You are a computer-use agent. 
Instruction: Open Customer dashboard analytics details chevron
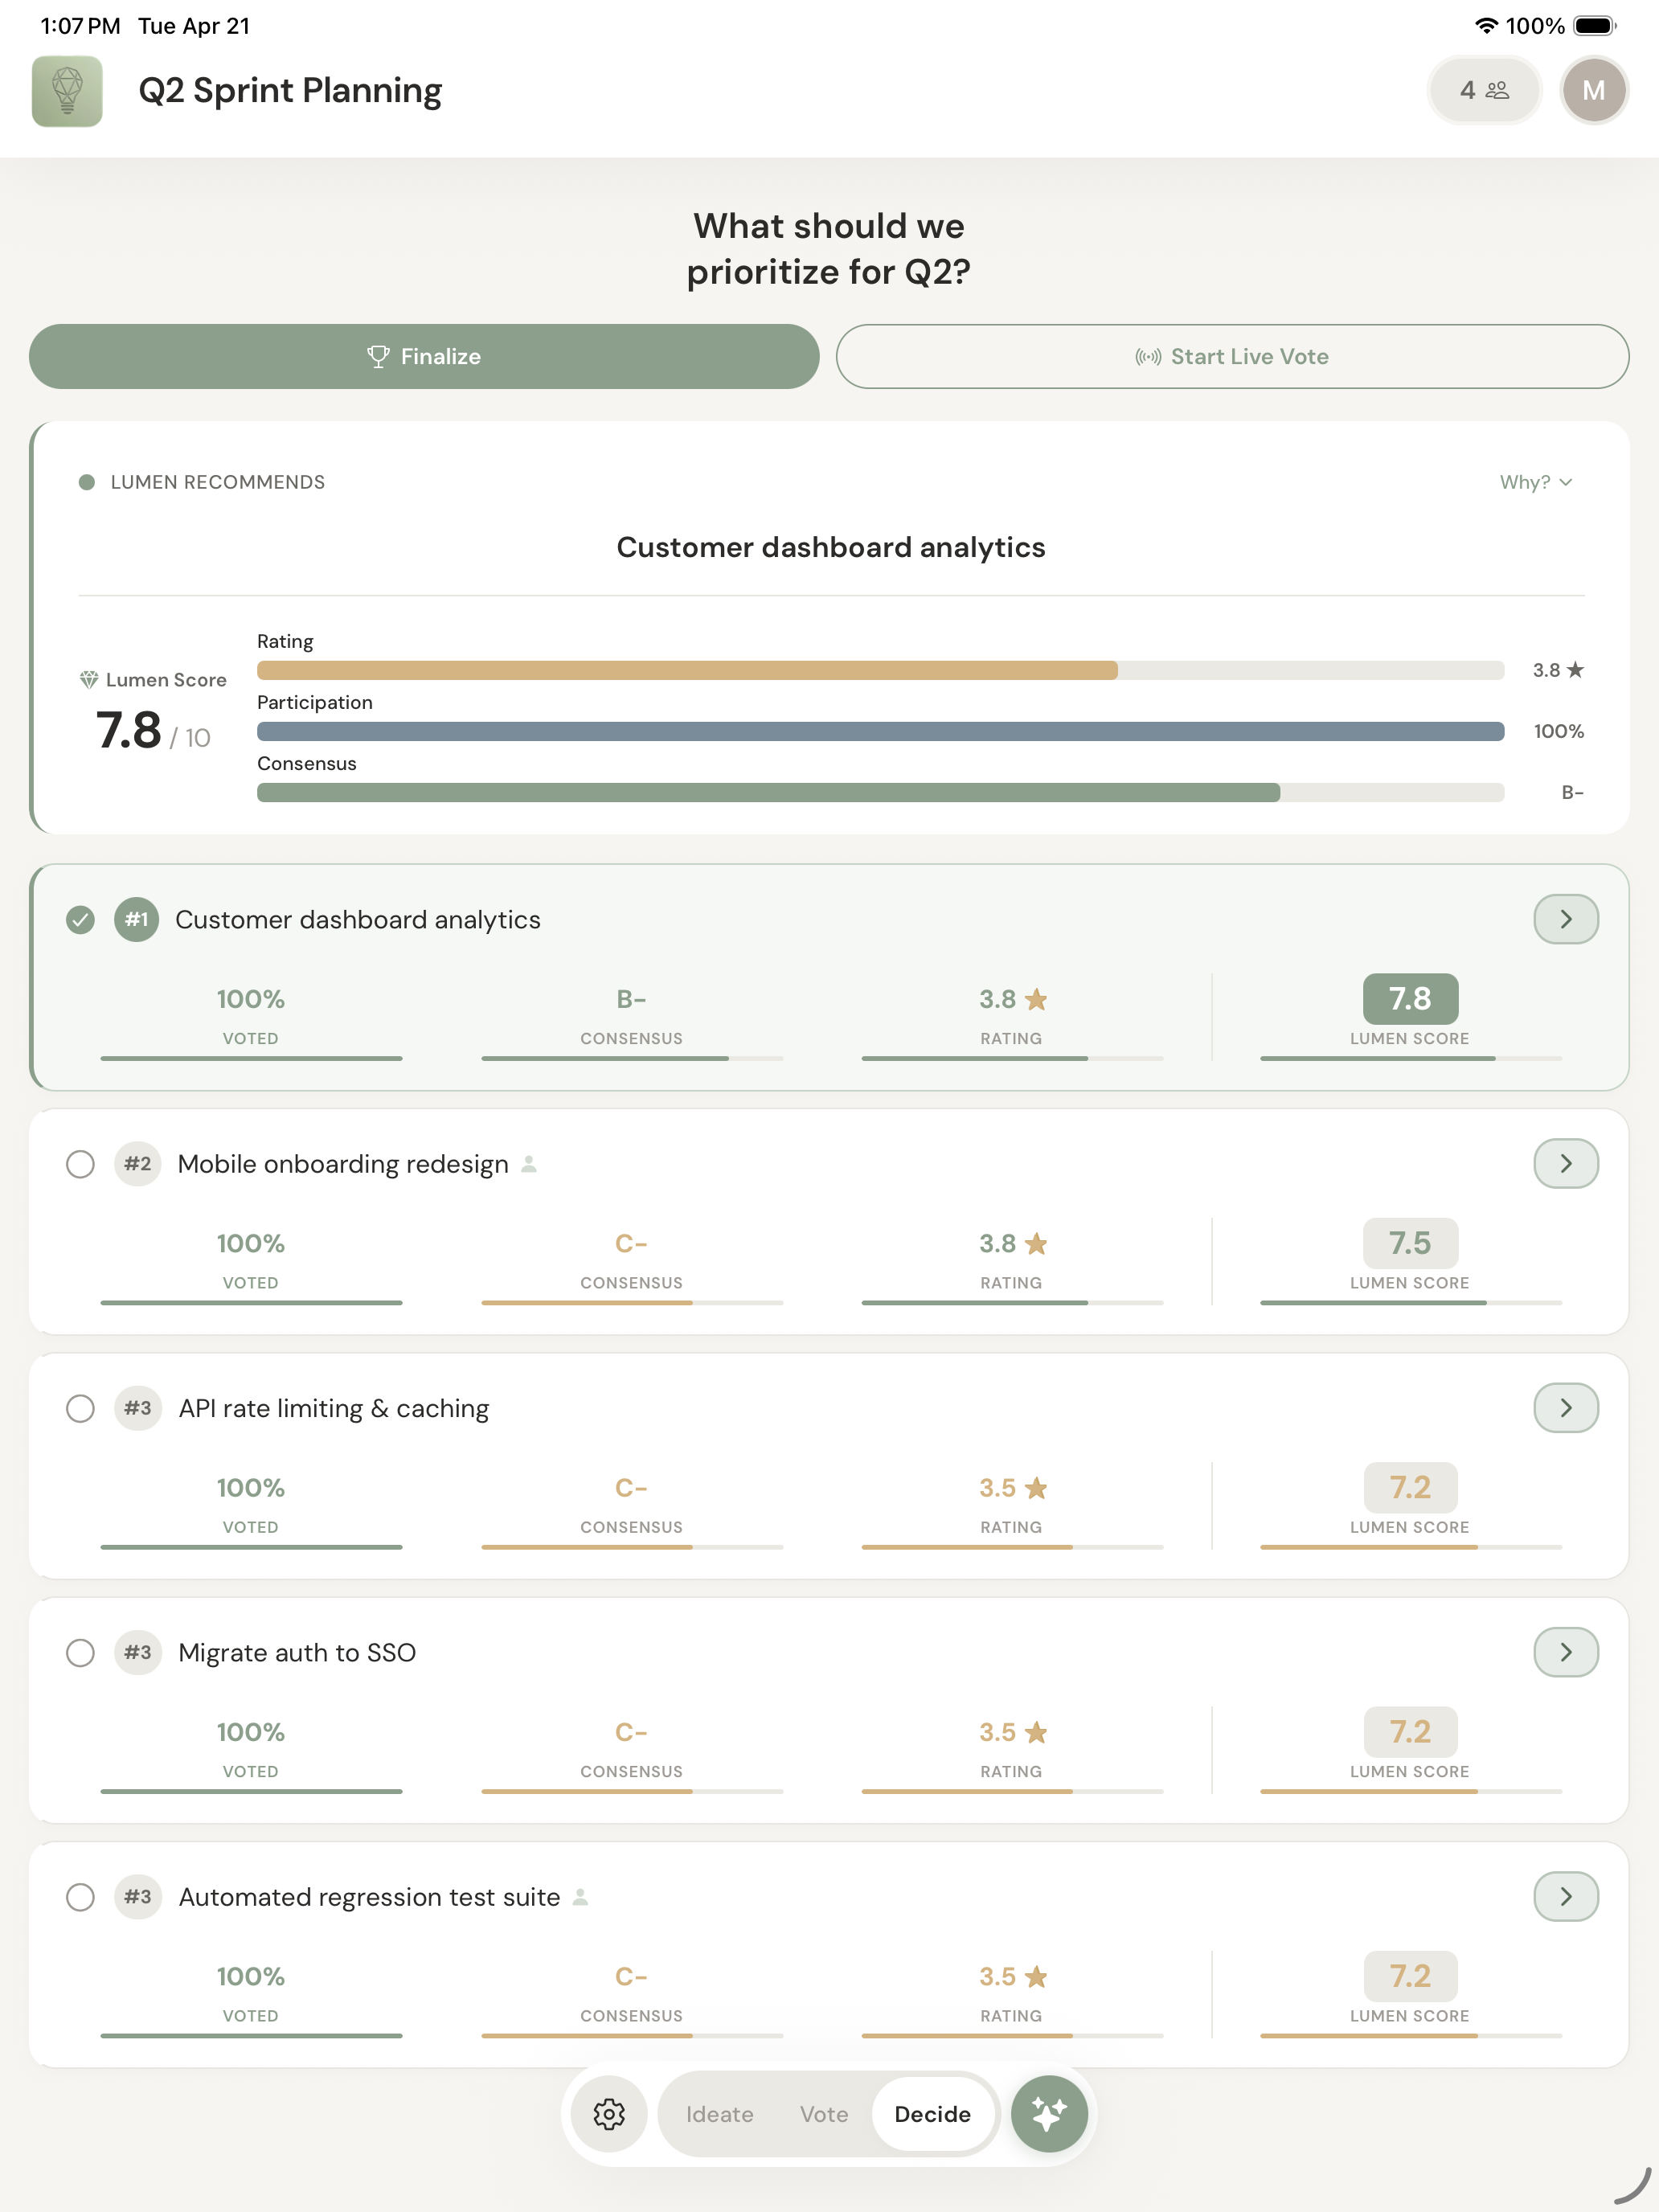point(1566,919)
